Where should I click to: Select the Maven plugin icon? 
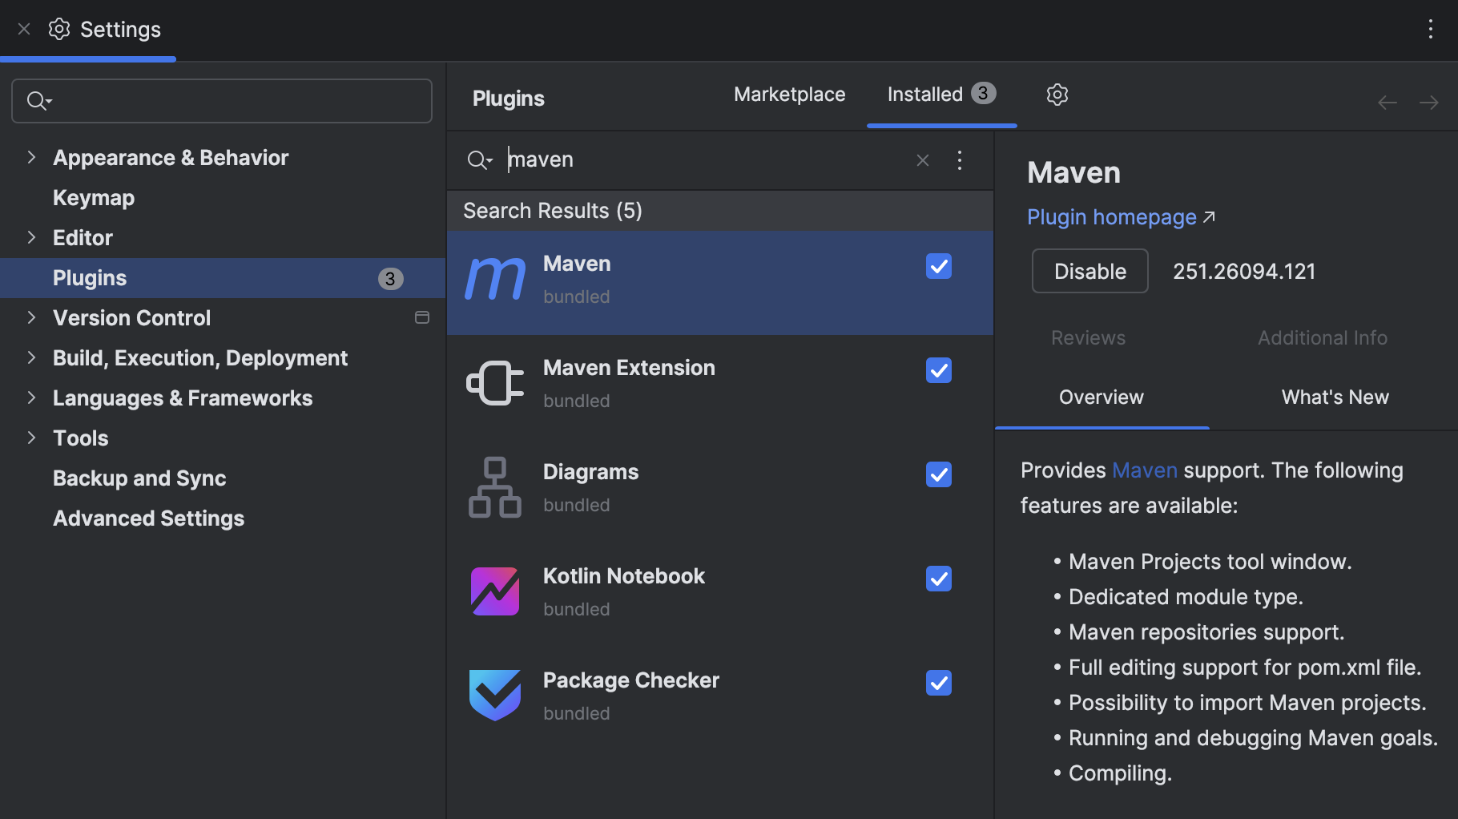[494, 279]
